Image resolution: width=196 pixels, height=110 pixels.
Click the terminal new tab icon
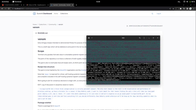click(x=89, y=38)
